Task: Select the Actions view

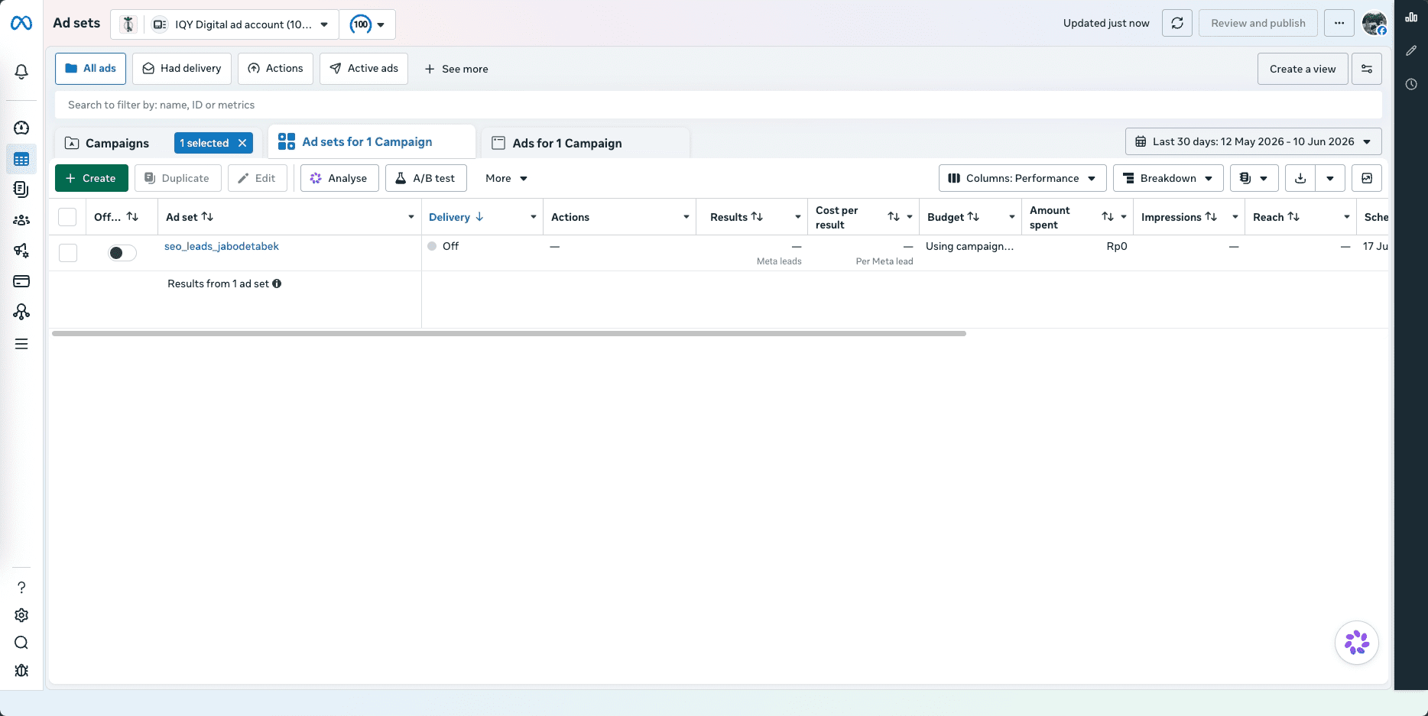Action: [275, 69]
